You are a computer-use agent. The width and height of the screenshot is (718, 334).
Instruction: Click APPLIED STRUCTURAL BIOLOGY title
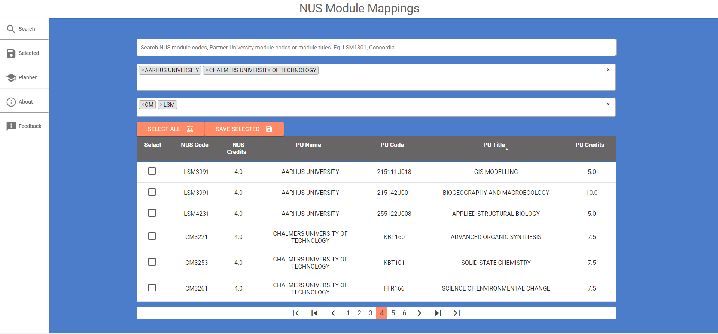496,214
